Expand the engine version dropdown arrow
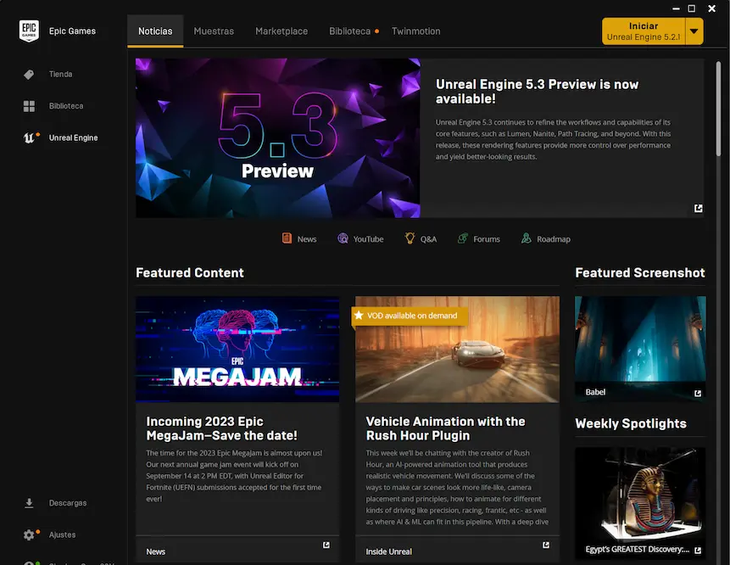 tap(694, 31)
